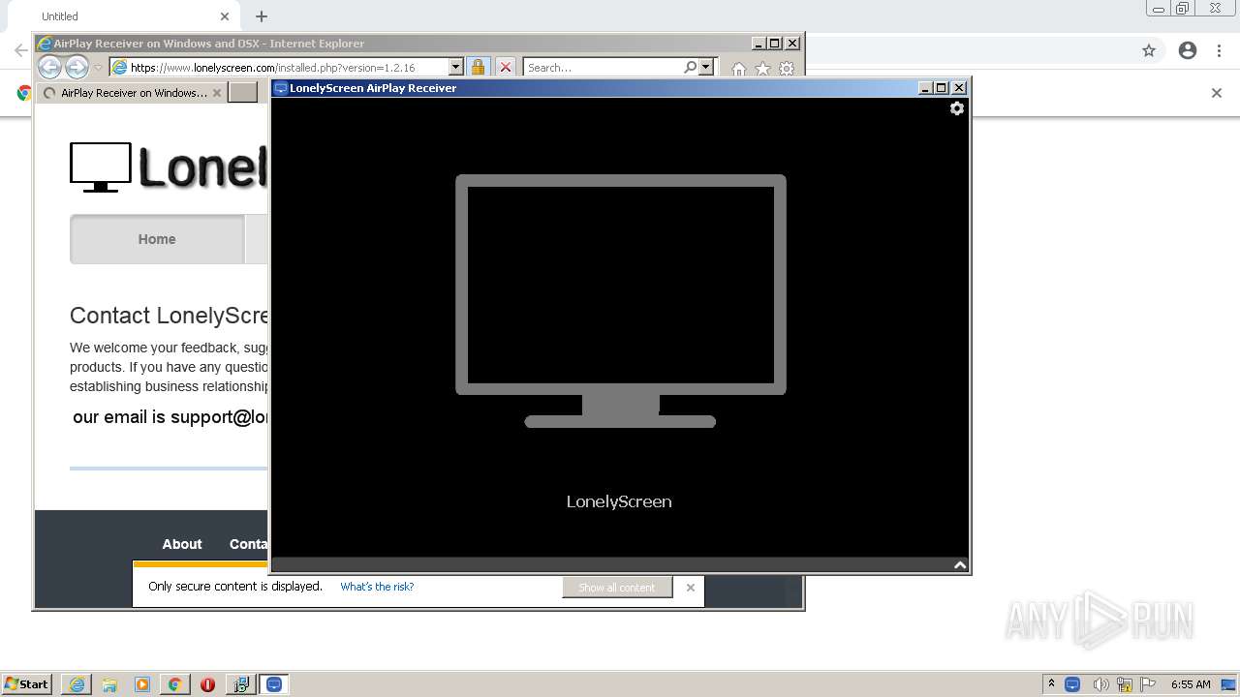Close the AirPlay Receiver IE tab
This screenshot has width=1240, height=697.
coord(217,93)
